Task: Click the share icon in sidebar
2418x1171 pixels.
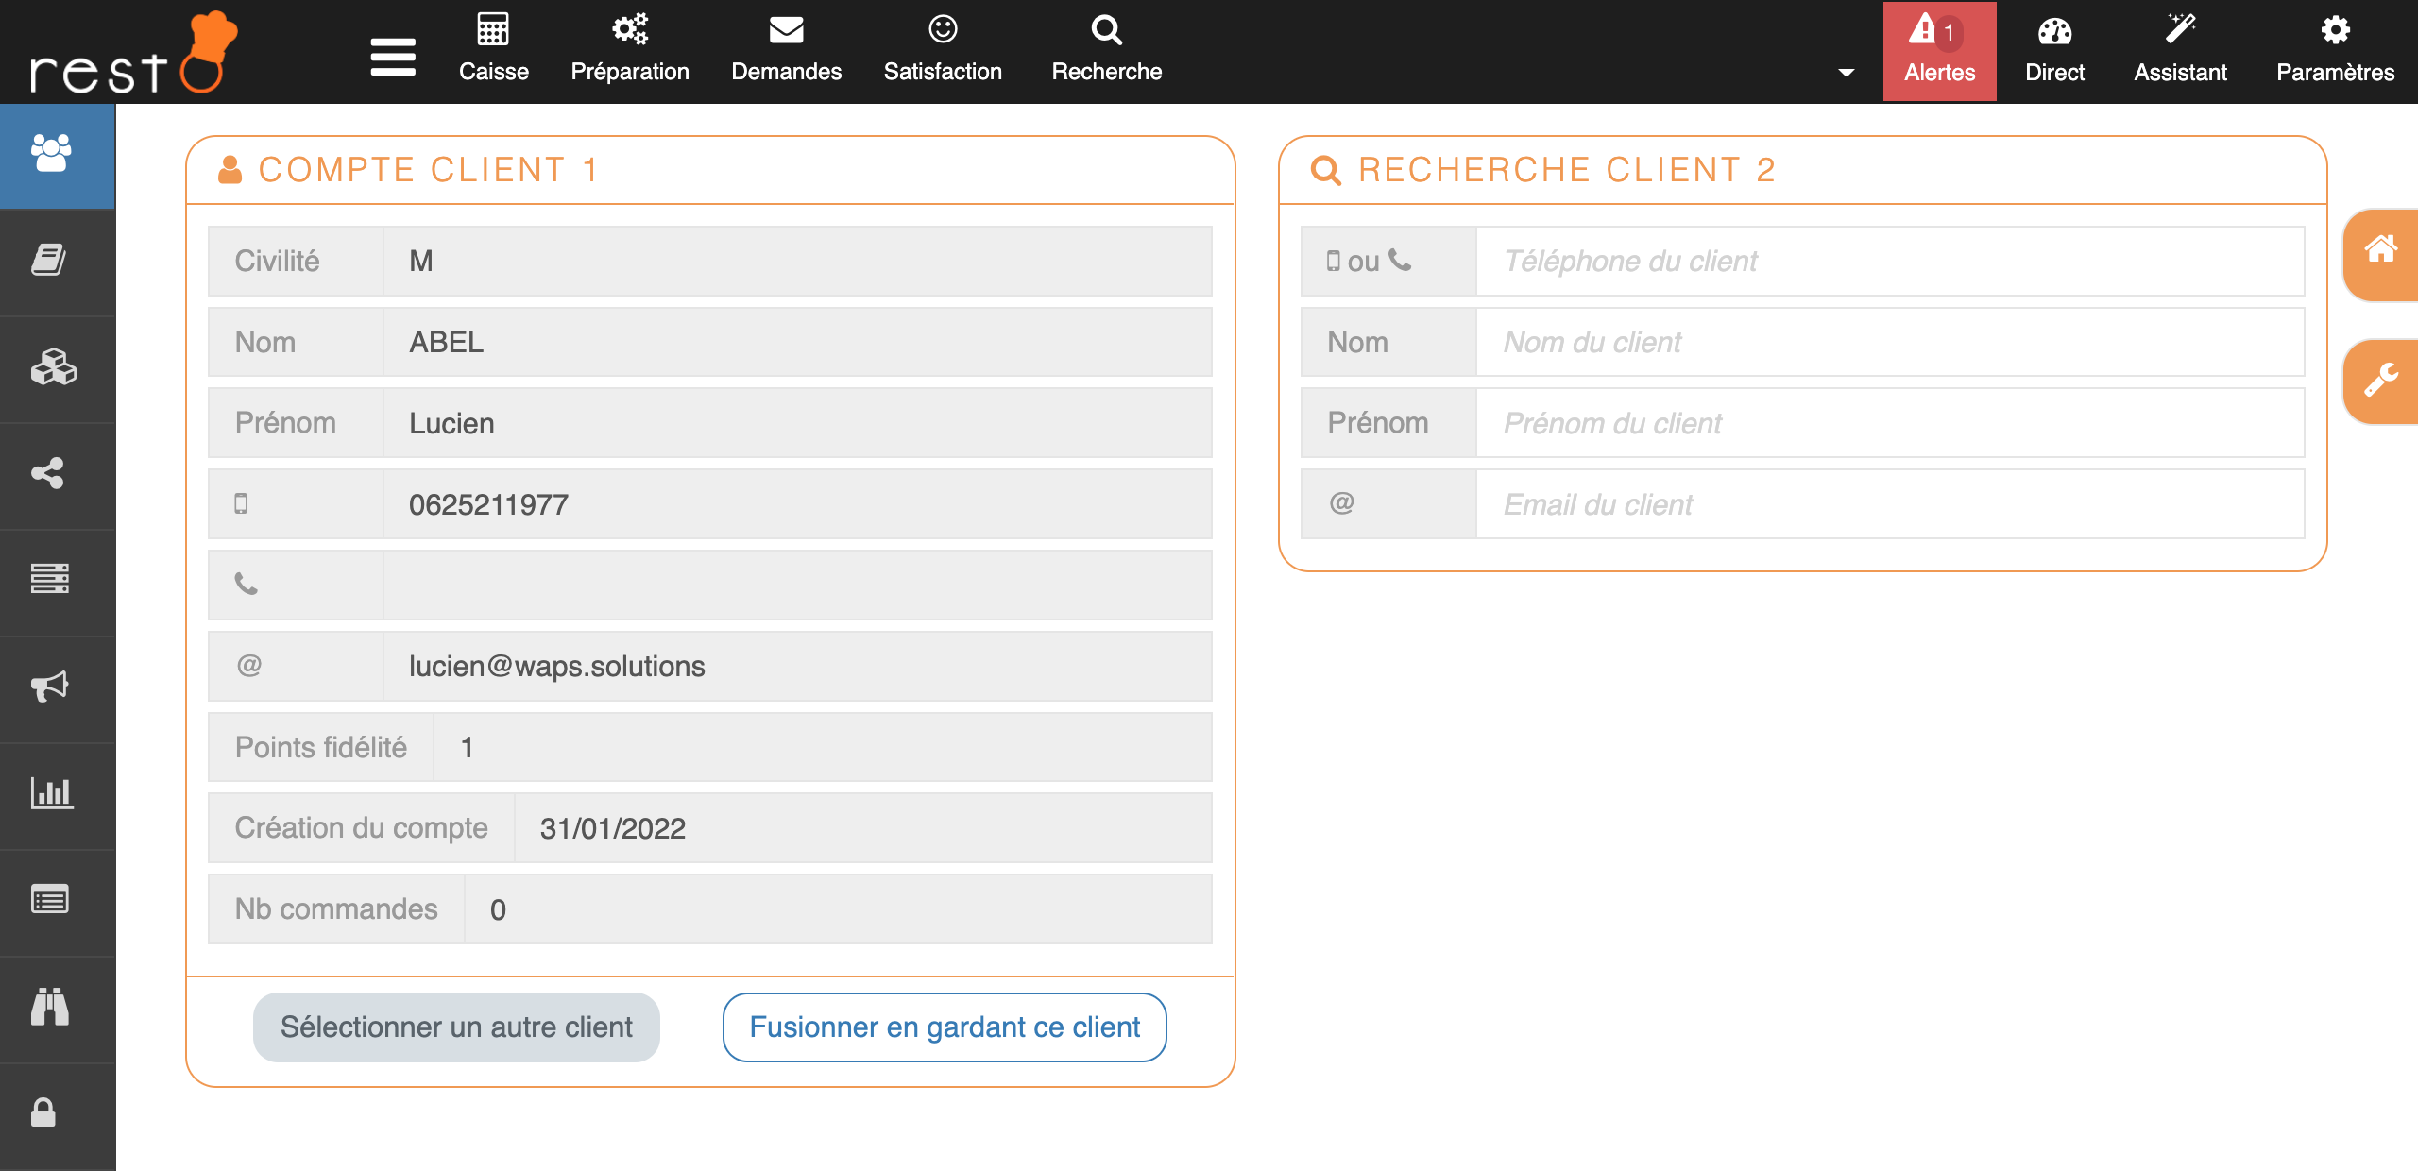Action: [49, 473]
